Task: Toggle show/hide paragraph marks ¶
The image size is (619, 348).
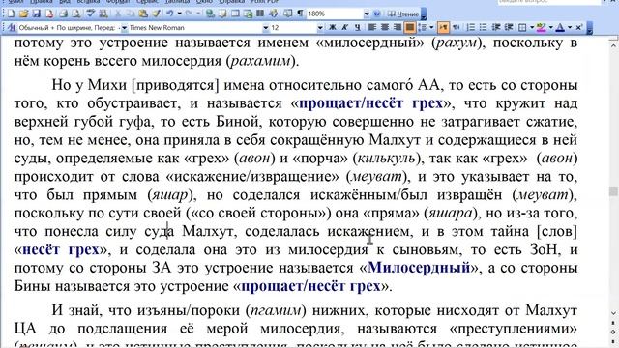Action: [300, 14]
